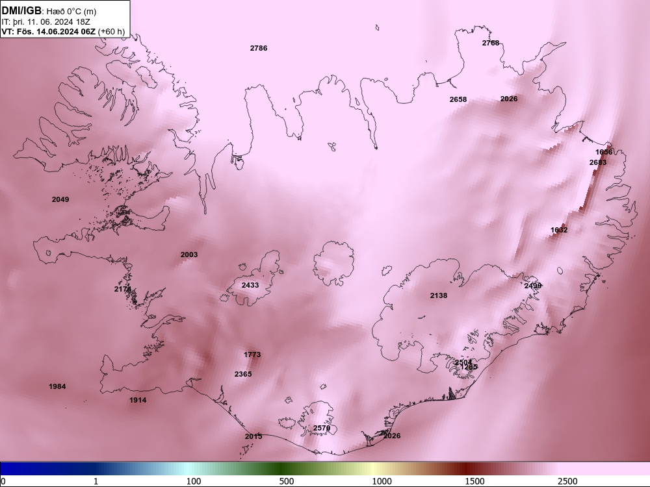
Task: Click the '2500' label on the color scale
Action: (x=567, y=481)
